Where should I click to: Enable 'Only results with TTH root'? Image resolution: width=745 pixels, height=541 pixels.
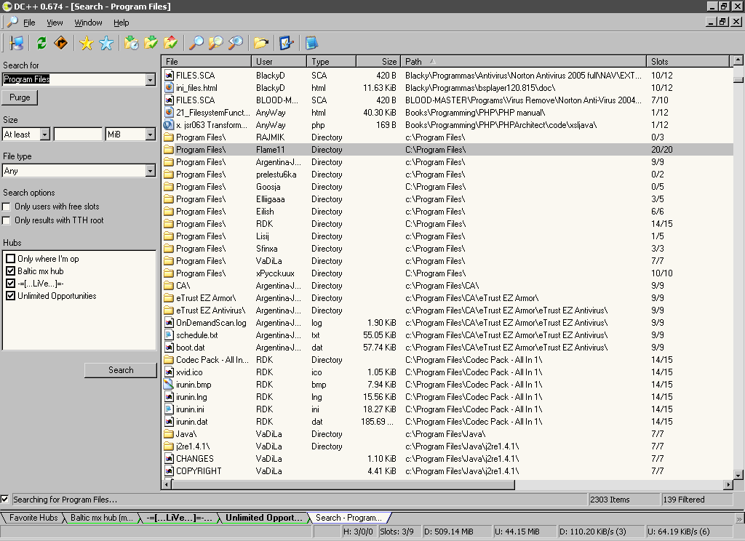tap(7, 220)
